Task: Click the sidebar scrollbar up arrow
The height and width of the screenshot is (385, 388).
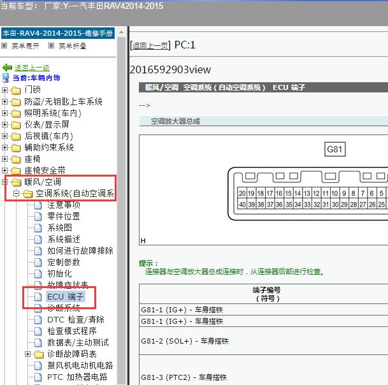Action: (x=121, y=32)
